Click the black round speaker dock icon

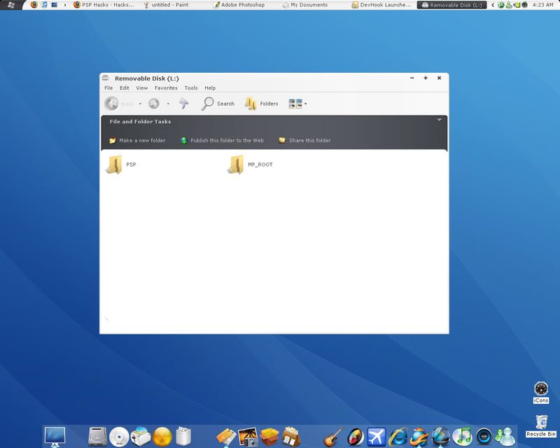pyautogui.click(x=484, y=437)
